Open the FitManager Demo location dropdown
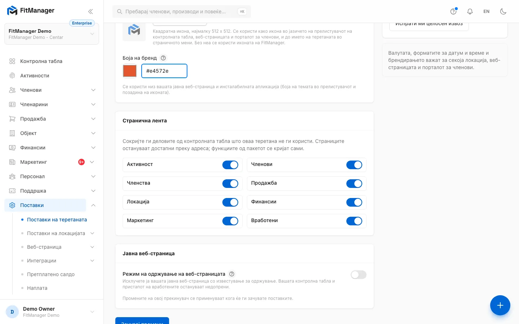This screenshot has width=519, height=324. click(52, 34)
